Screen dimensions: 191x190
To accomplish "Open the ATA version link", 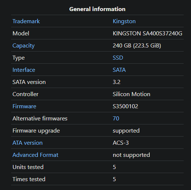I will [x=28, y=143].
